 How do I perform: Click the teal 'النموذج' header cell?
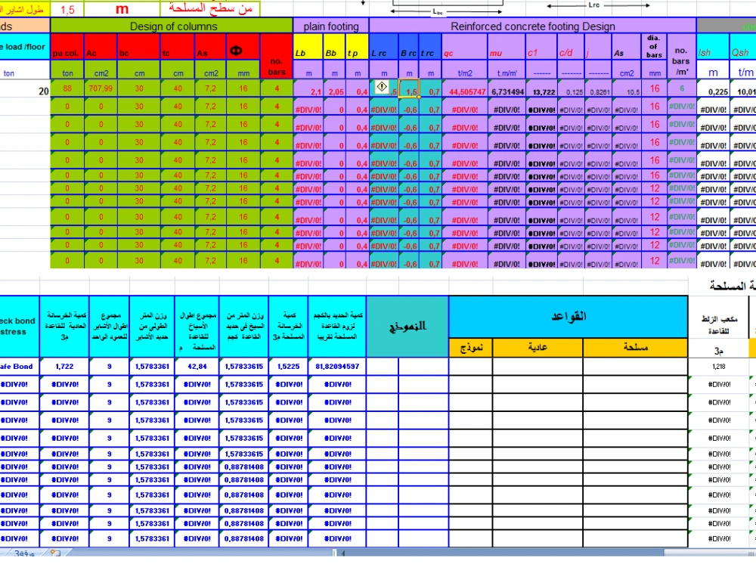pos(407,327)
